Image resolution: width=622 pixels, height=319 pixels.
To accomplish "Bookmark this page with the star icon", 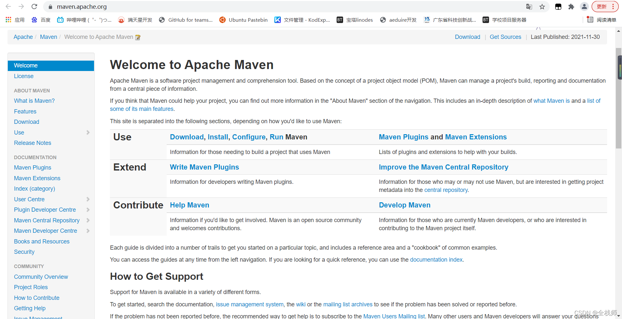I will tap(542, 6).
